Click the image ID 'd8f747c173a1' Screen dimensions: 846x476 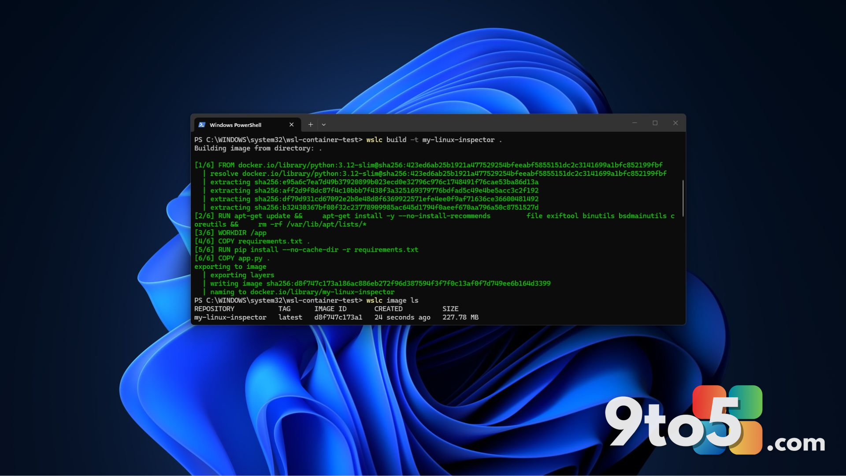coord(338,317)
